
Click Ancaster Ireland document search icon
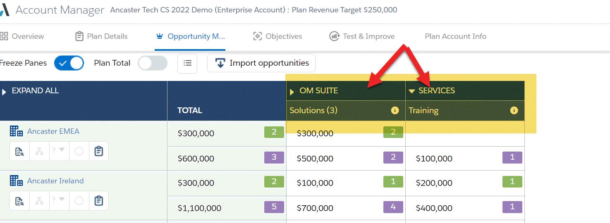point(19,201)
